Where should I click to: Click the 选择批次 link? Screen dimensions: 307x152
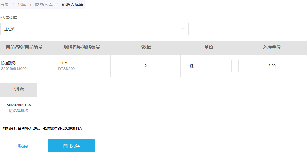point(20,111)
